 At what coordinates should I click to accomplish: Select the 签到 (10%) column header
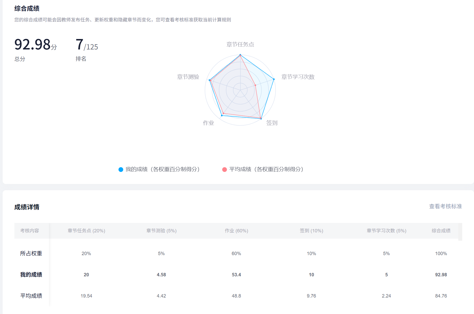[x=311, y=231]
